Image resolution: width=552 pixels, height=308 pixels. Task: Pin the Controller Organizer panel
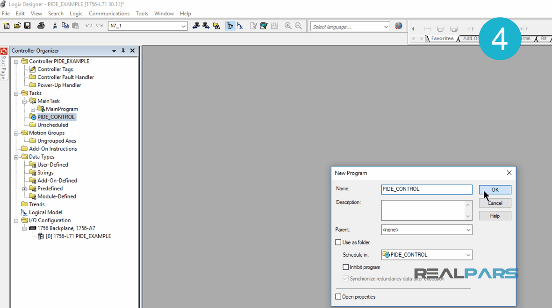pos(123,50)
